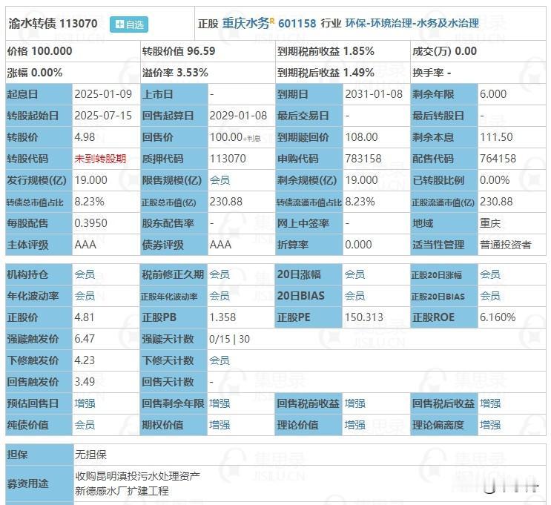Open the 601158 stock code link

[x=297, y=24]
